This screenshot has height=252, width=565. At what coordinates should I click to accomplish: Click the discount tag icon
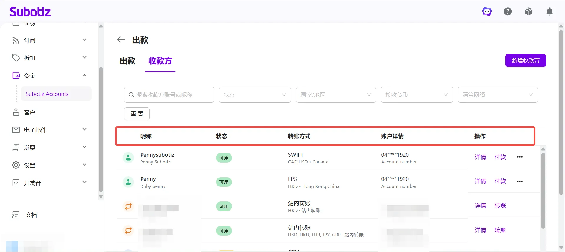click(x=16, y=58)
